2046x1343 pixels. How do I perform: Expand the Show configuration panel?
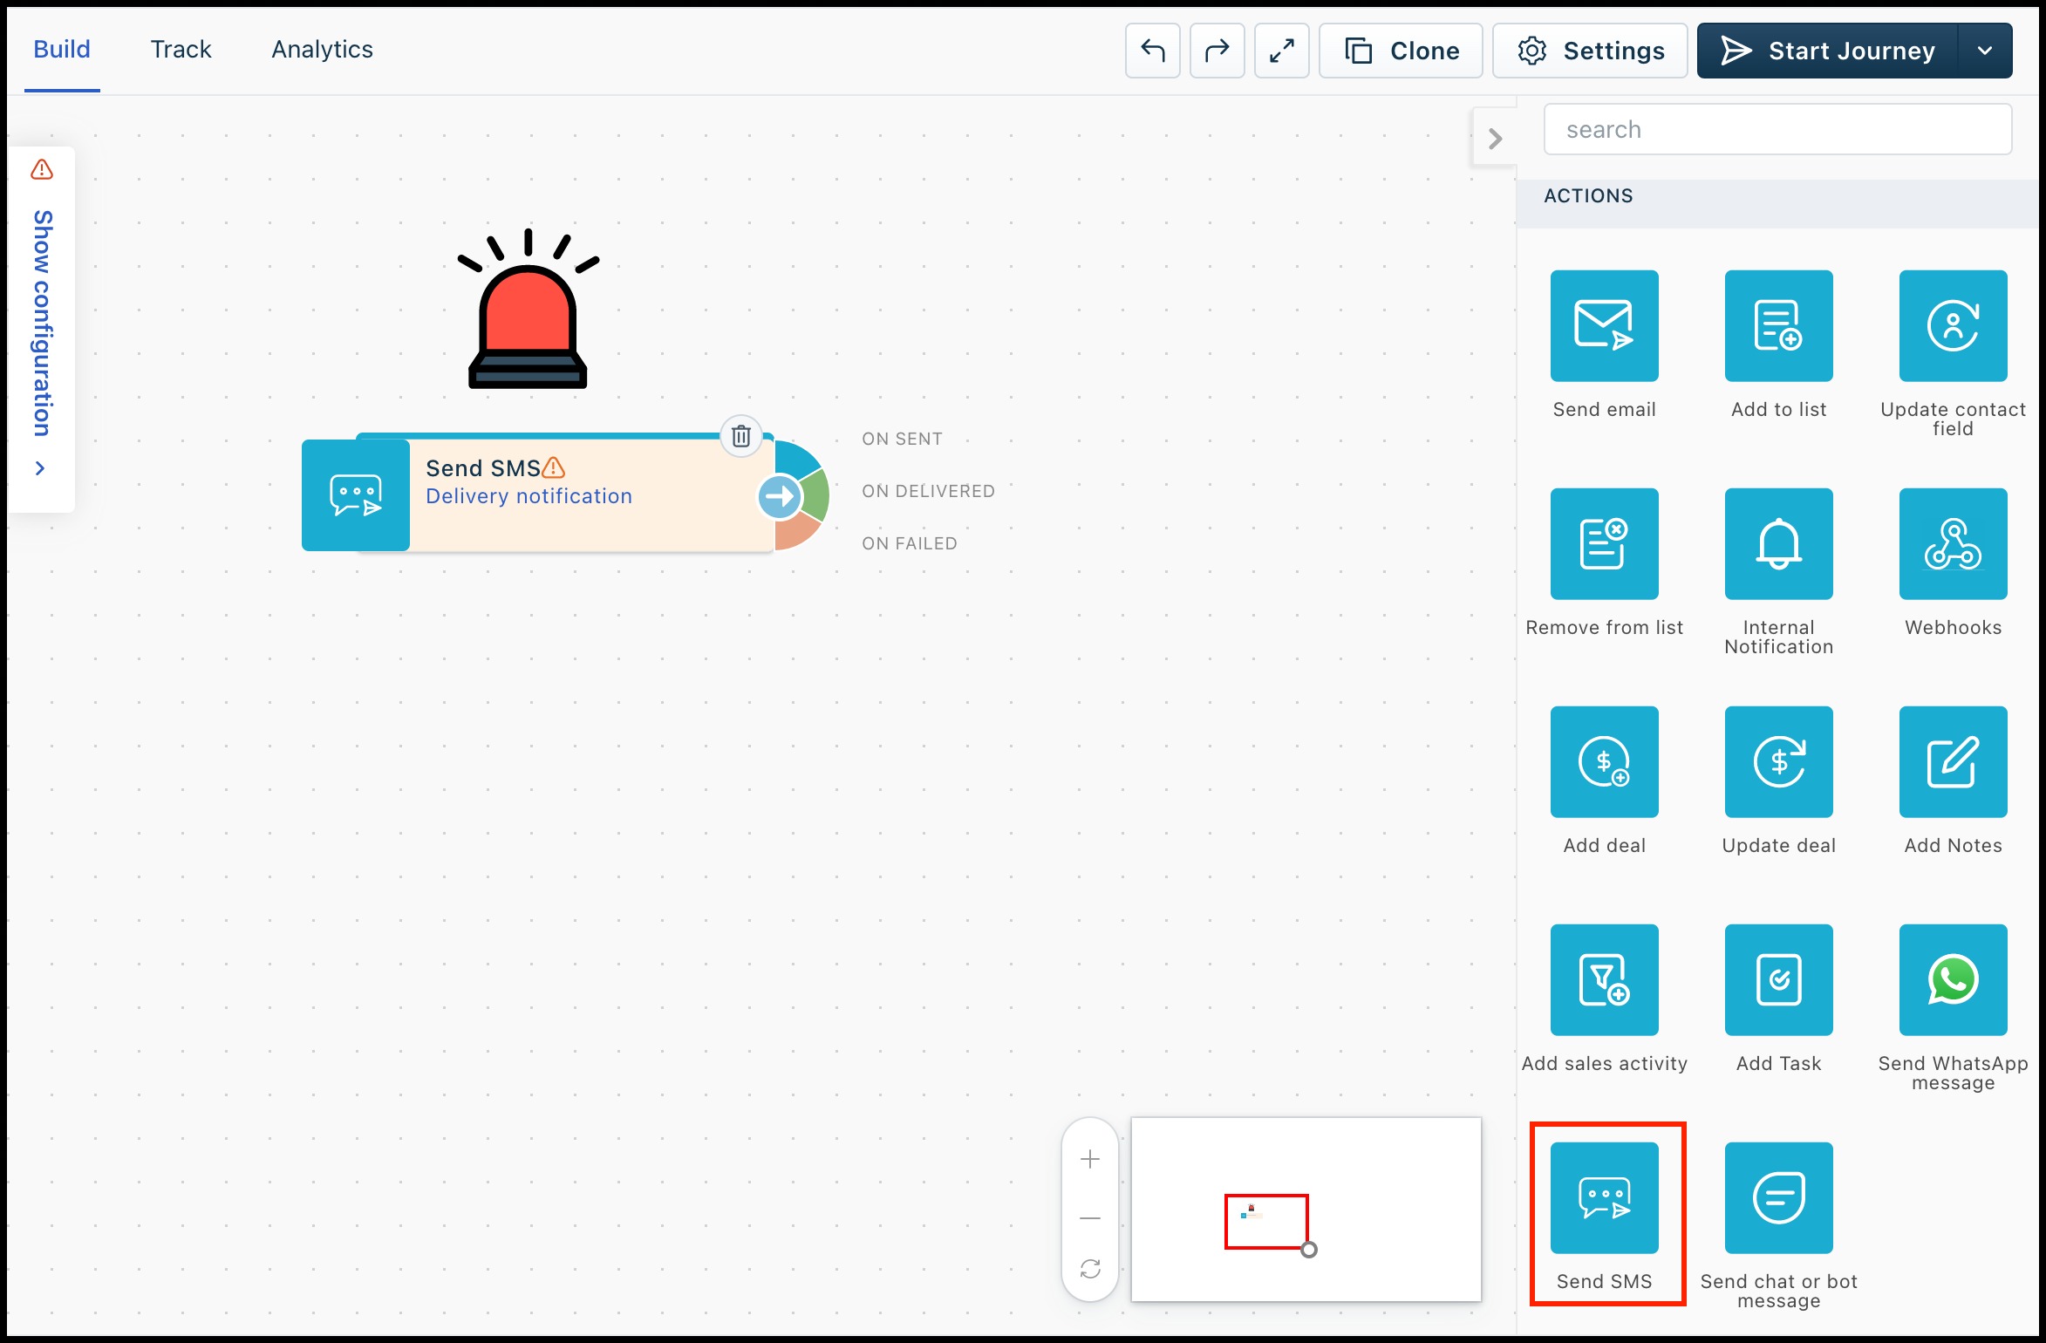click(42, 330)
